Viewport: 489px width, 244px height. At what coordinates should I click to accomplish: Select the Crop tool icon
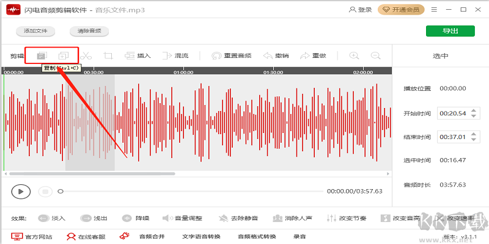coord(108,56)
